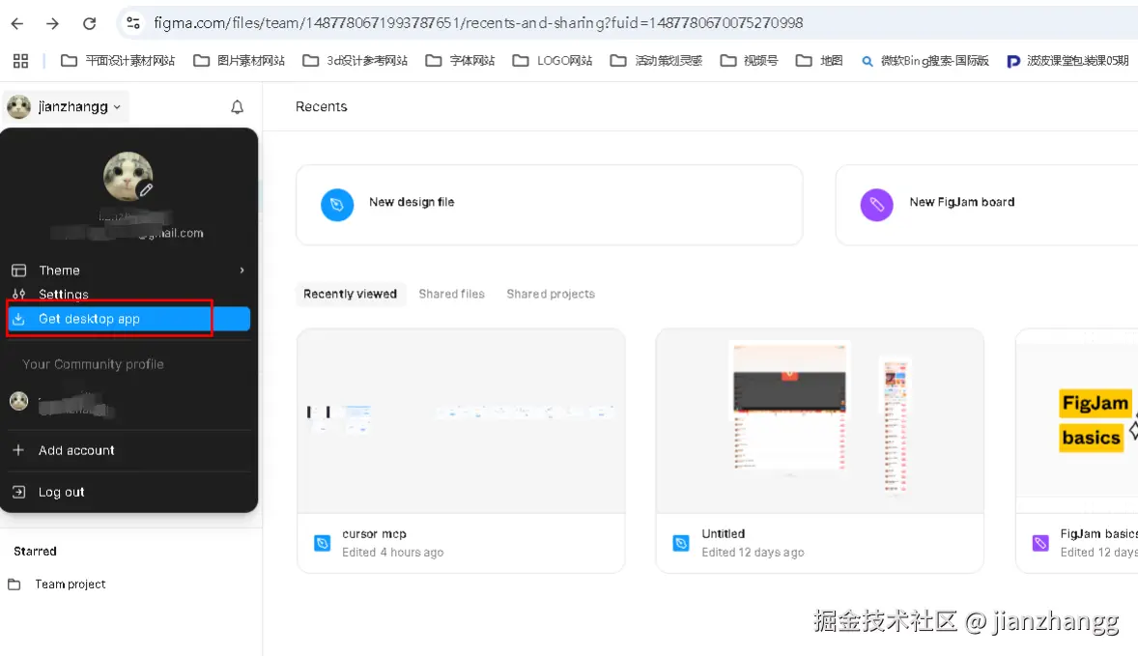1138x656 pixels.
Task: Open notifications bell icon
Action: [237, 107]
